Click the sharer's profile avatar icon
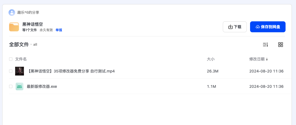 (12, 12)
